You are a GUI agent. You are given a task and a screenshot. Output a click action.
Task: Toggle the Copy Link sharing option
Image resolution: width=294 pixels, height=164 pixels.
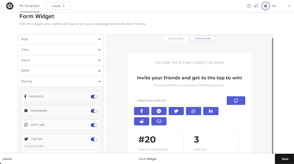(94, 125)
